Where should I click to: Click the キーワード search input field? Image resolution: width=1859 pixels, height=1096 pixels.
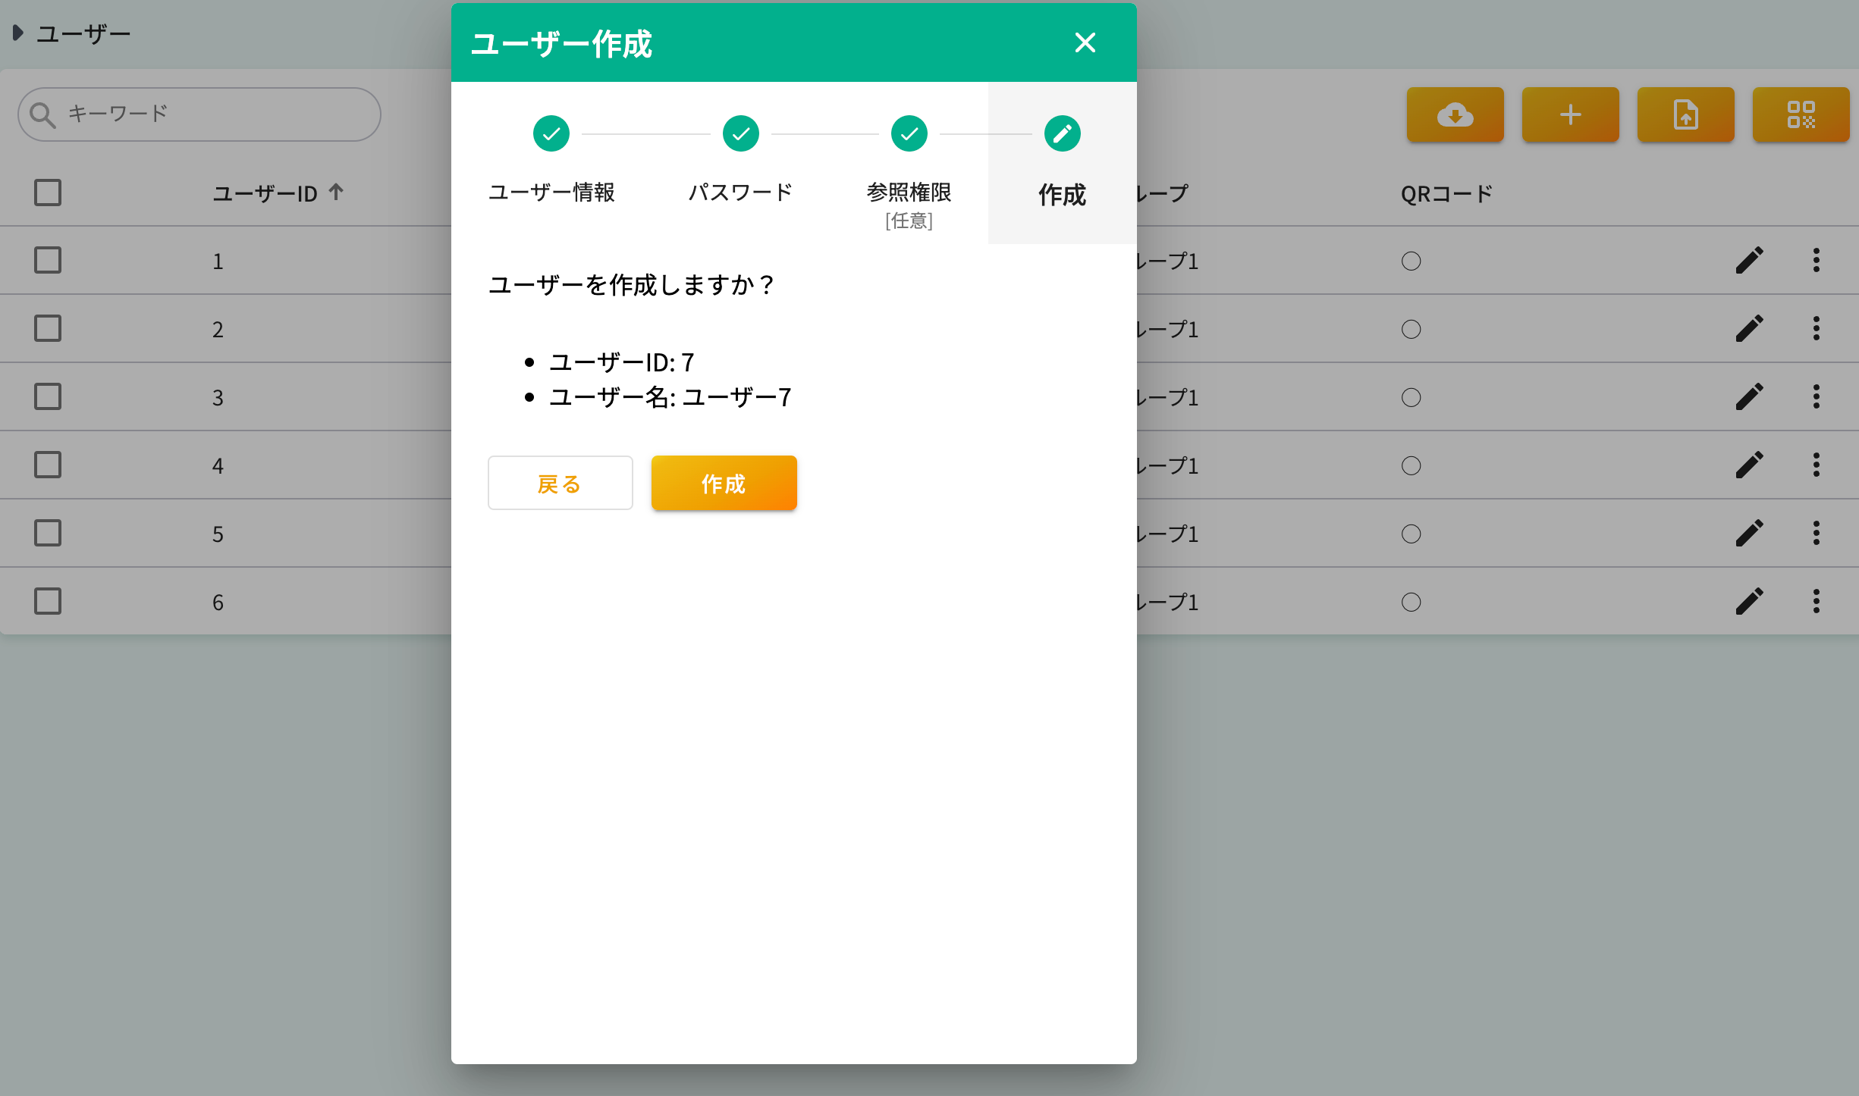[x=197, y=114]
